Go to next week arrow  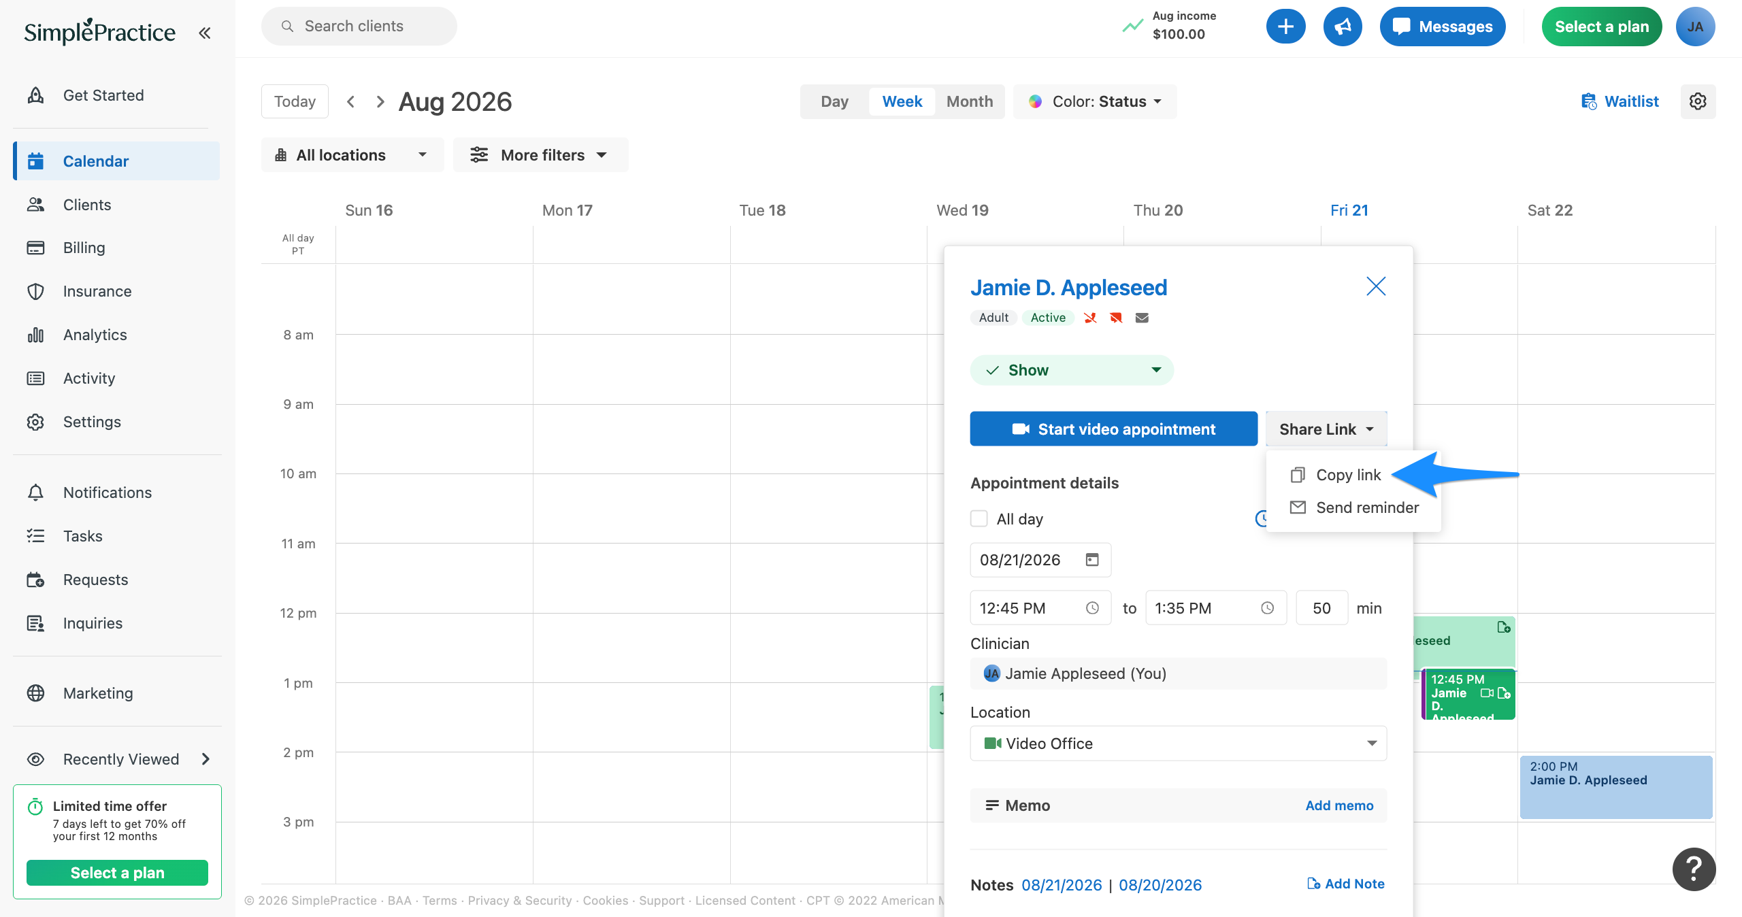[x=380, y=101]
